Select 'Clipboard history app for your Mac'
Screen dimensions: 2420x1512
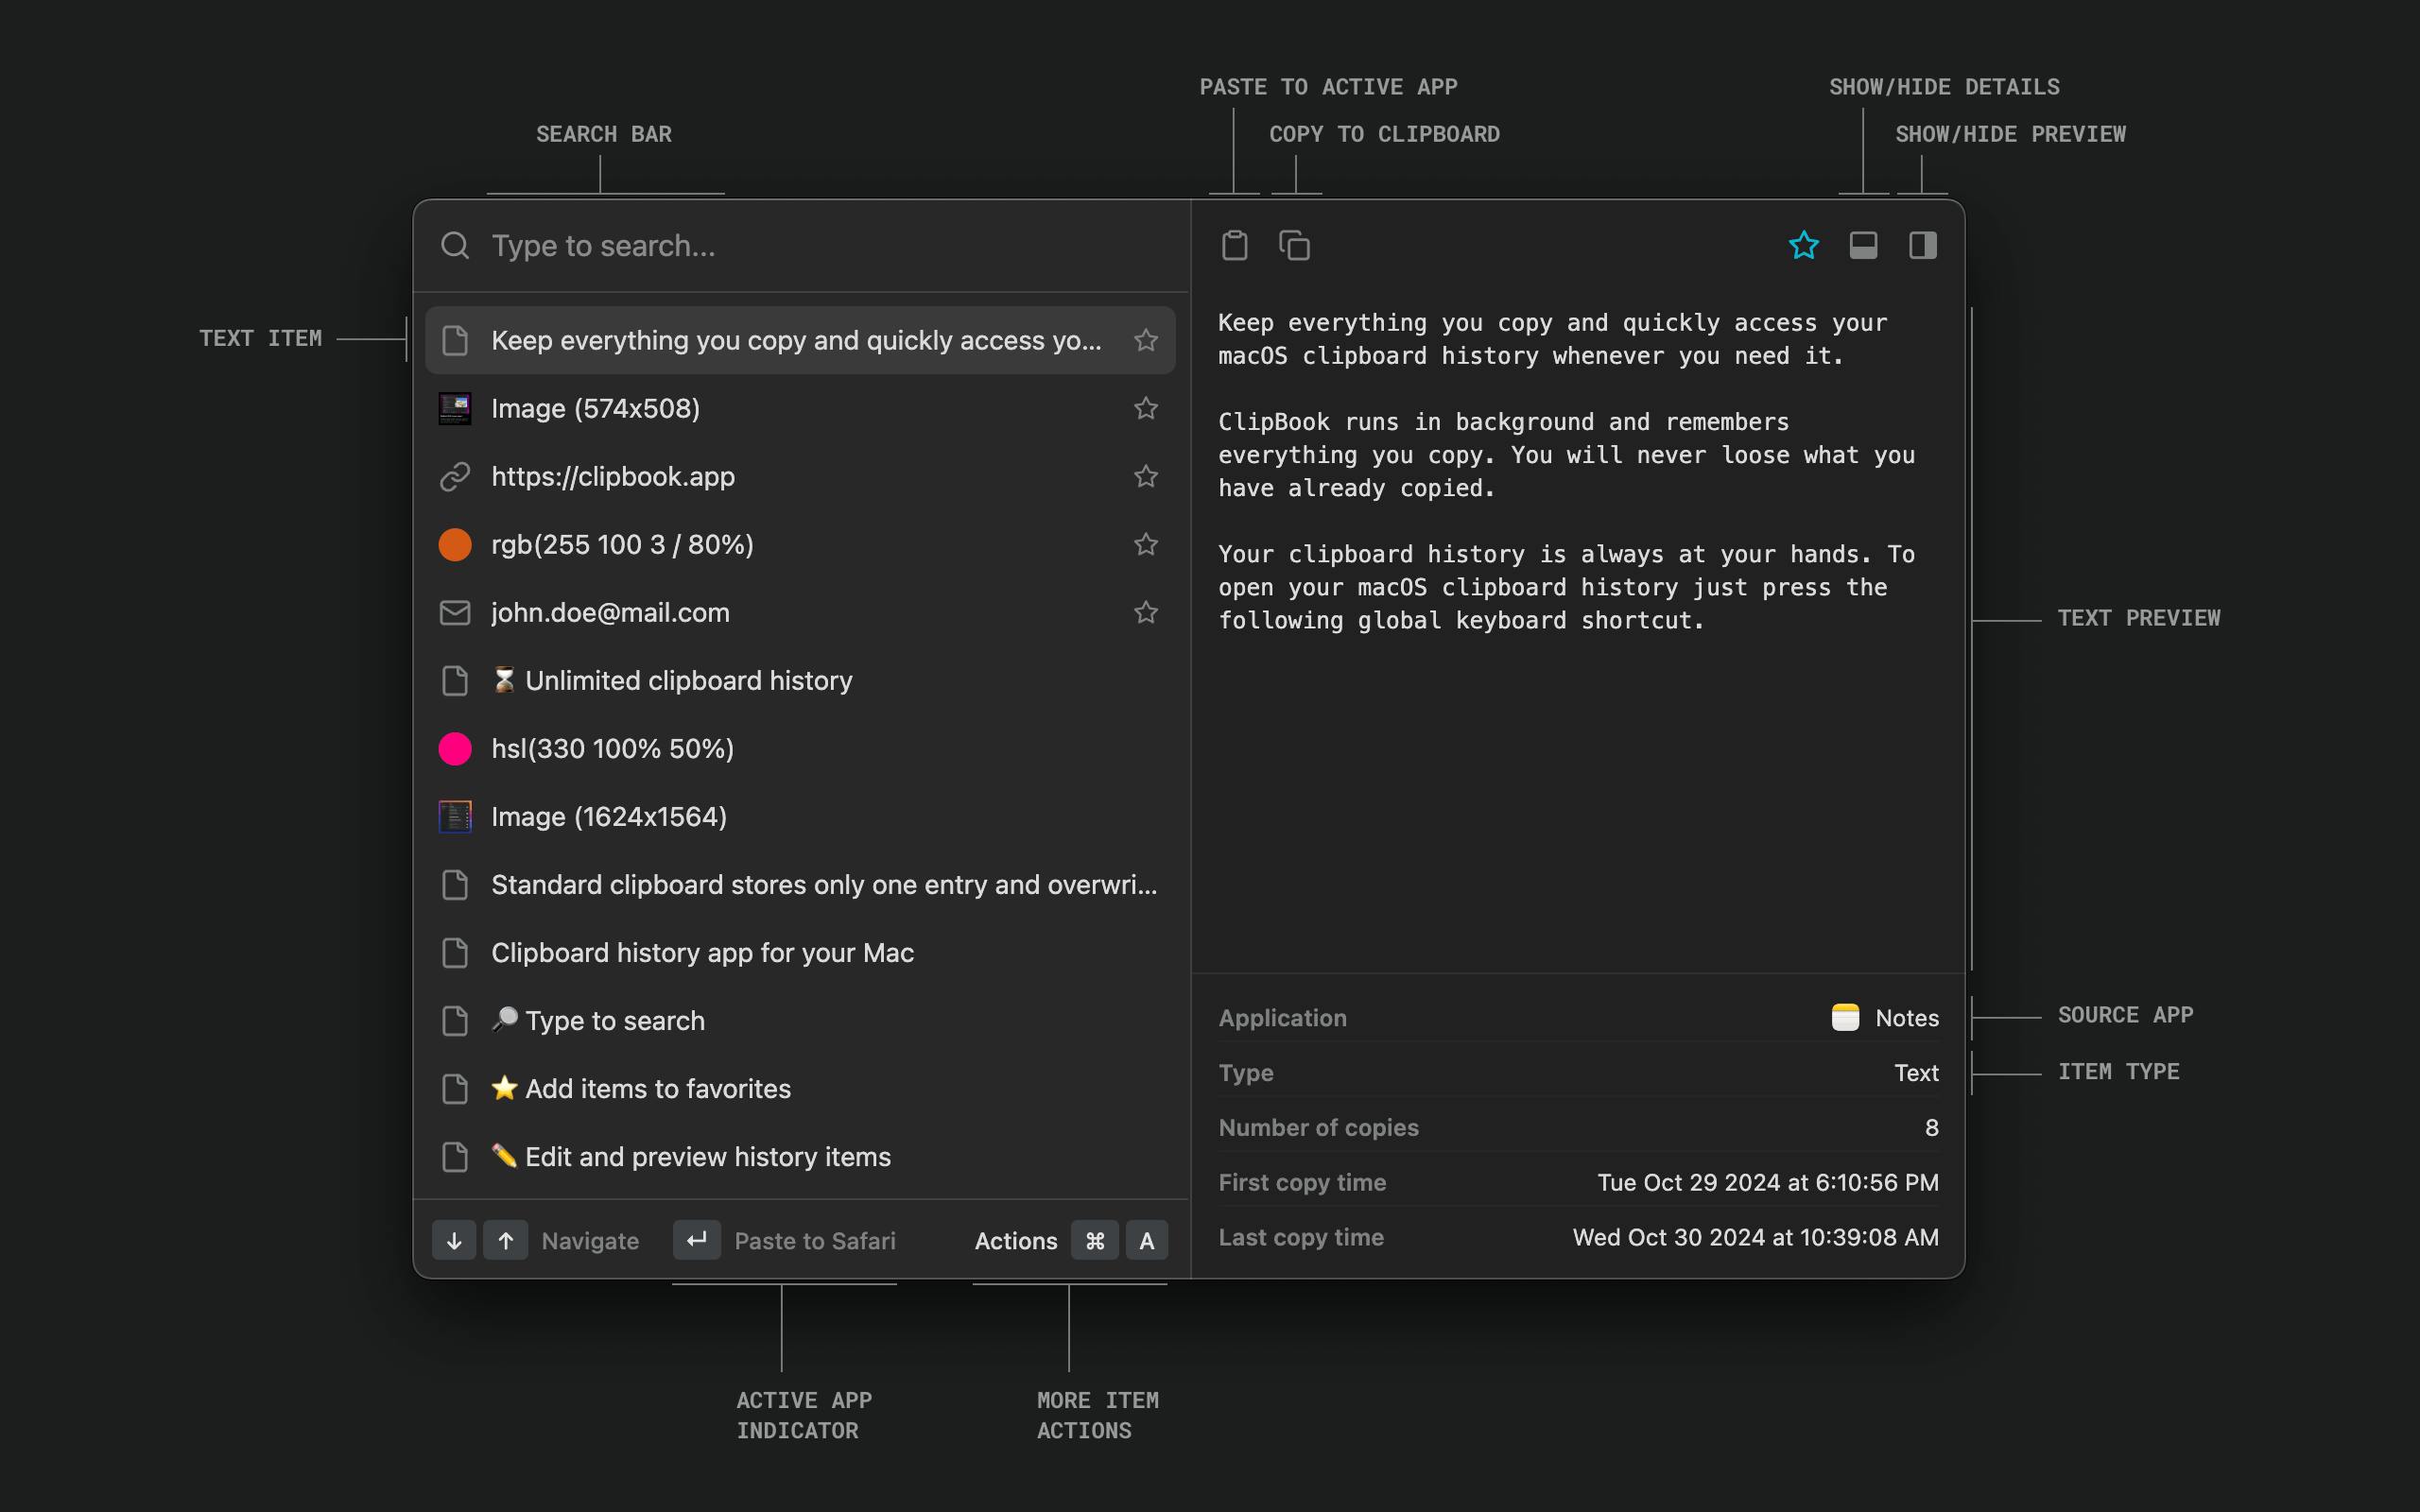click(x=800, y=952)
